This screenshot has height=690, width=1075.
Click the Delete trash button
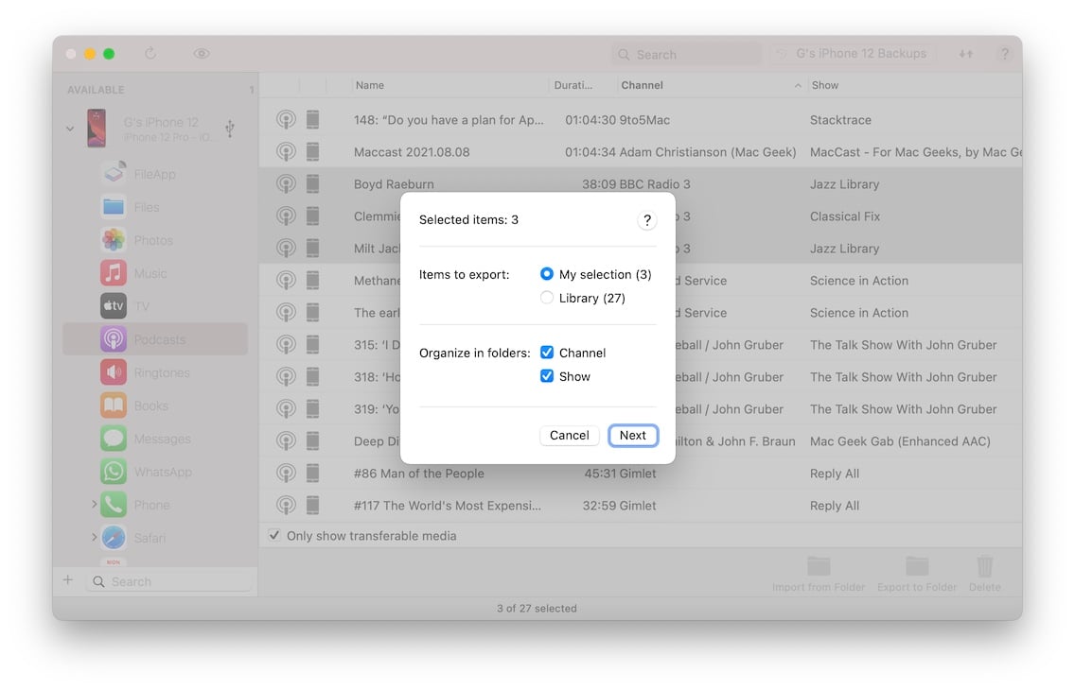point(984,574)
